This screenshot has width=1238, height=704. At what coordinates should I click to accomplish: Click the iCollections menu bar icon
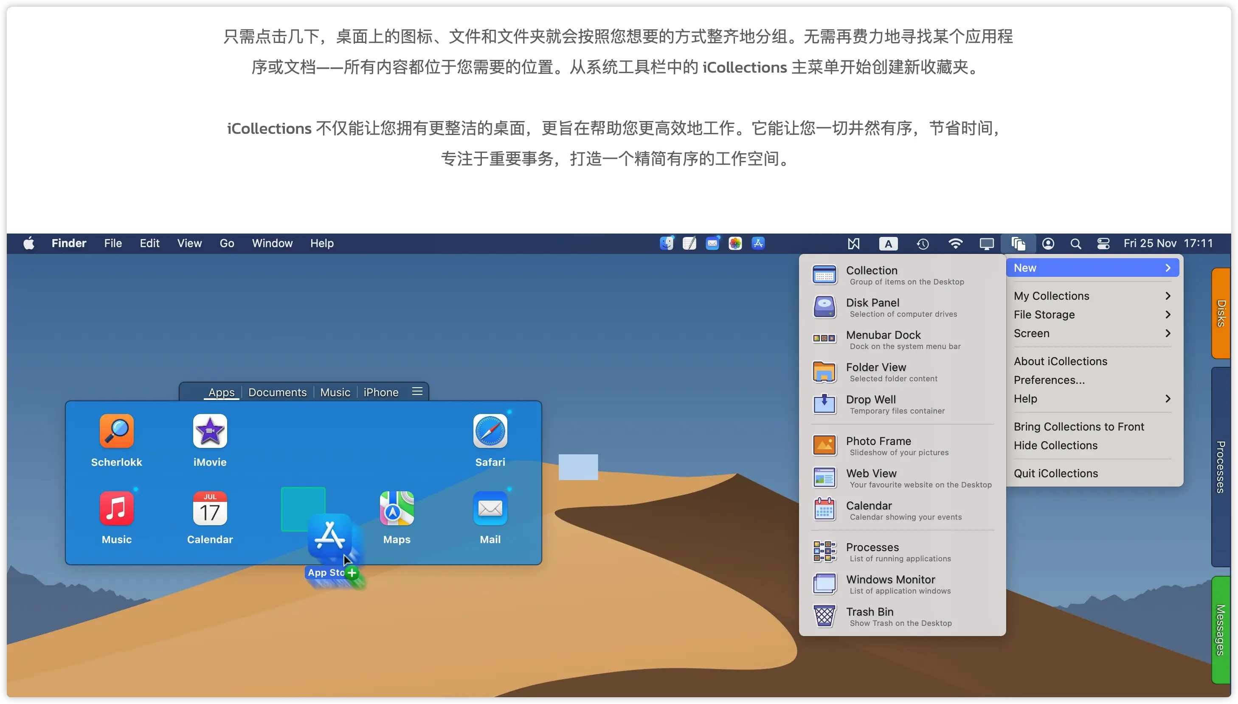click(1018, 243)
